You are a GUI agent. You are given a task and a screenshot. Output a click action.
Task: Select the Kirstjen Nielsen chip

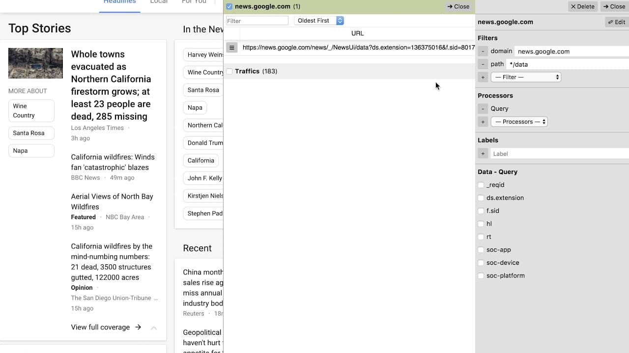point(203,196)
